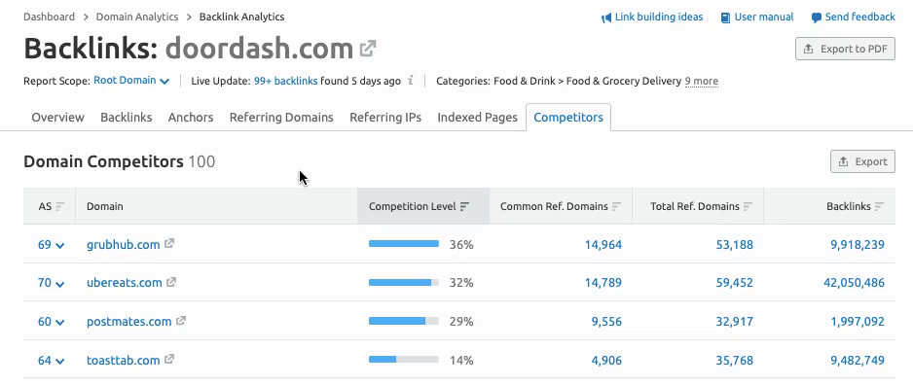Click external link icon beside toasttab.com
913x385 pixels.
(168, 360)
